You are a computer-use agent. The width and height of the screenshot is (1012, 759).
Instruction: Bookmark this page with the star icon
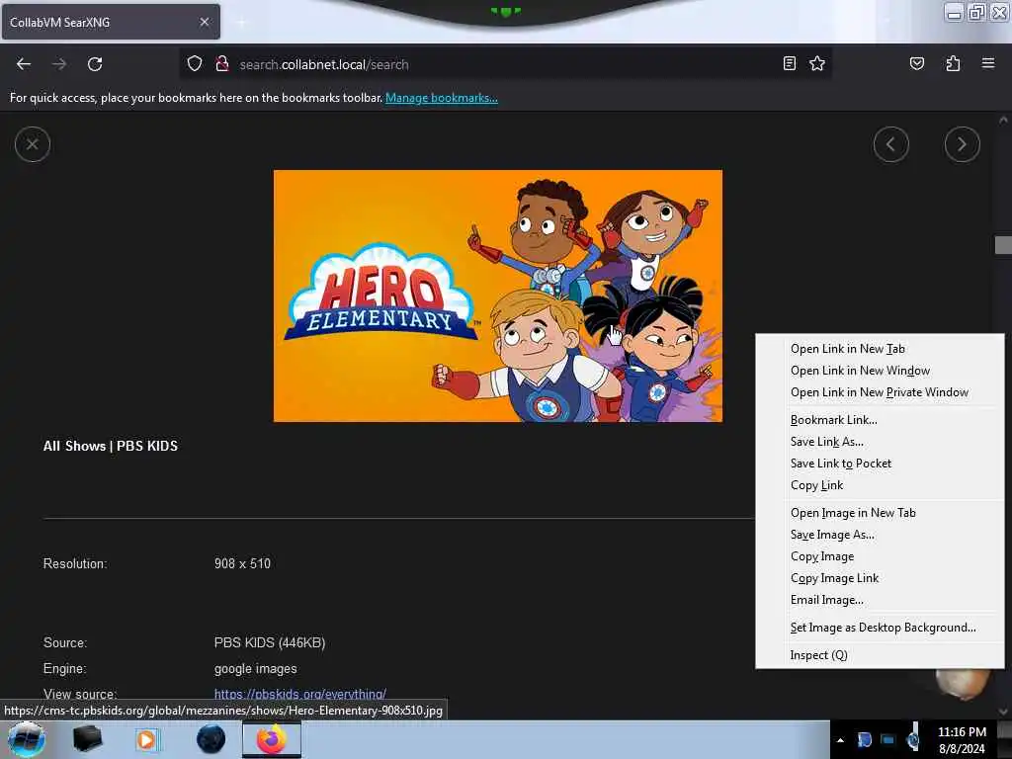tap(817, 63)
